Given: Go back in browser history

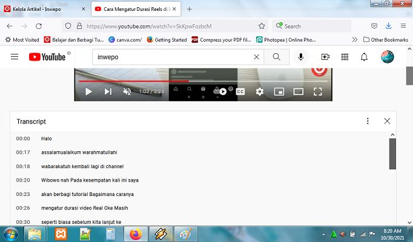Looking at the screenshot, I should [10, 26].
